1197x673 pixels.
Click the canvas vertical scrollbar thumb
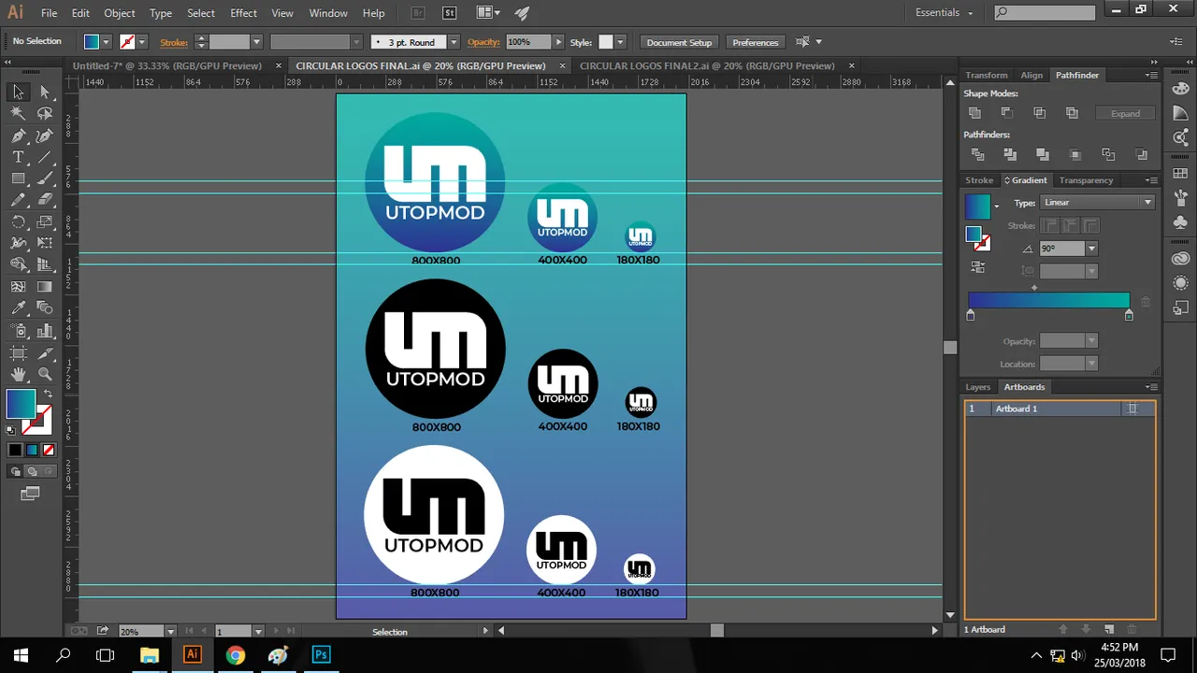(950, 348)
